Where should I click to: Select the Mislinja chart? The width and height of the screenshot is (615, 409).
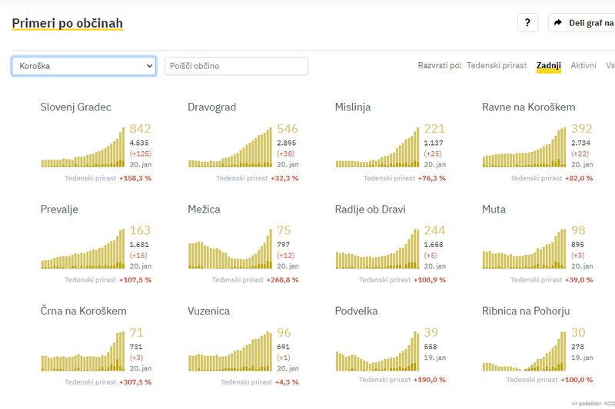pos(377,147)
